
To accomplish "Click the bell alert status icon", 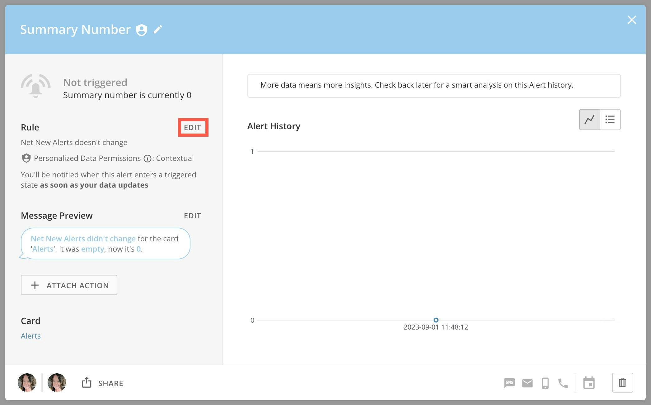I will point(36,86).
